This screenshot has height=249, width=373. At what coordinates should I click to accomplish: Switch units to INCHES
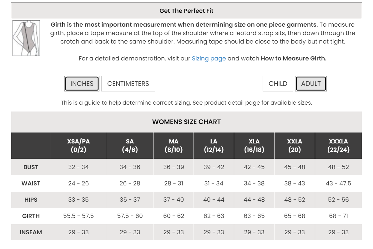pyautogui.click(x=82, y=84)
